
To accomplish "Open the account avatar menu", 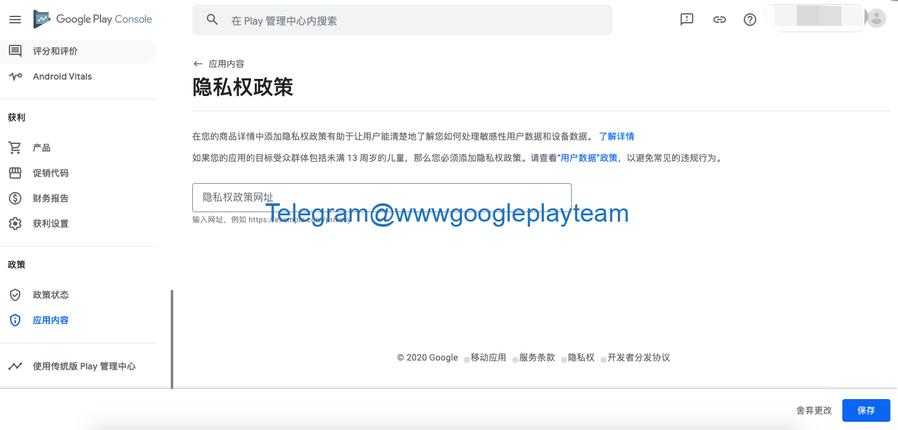I will tap(876, 19).
